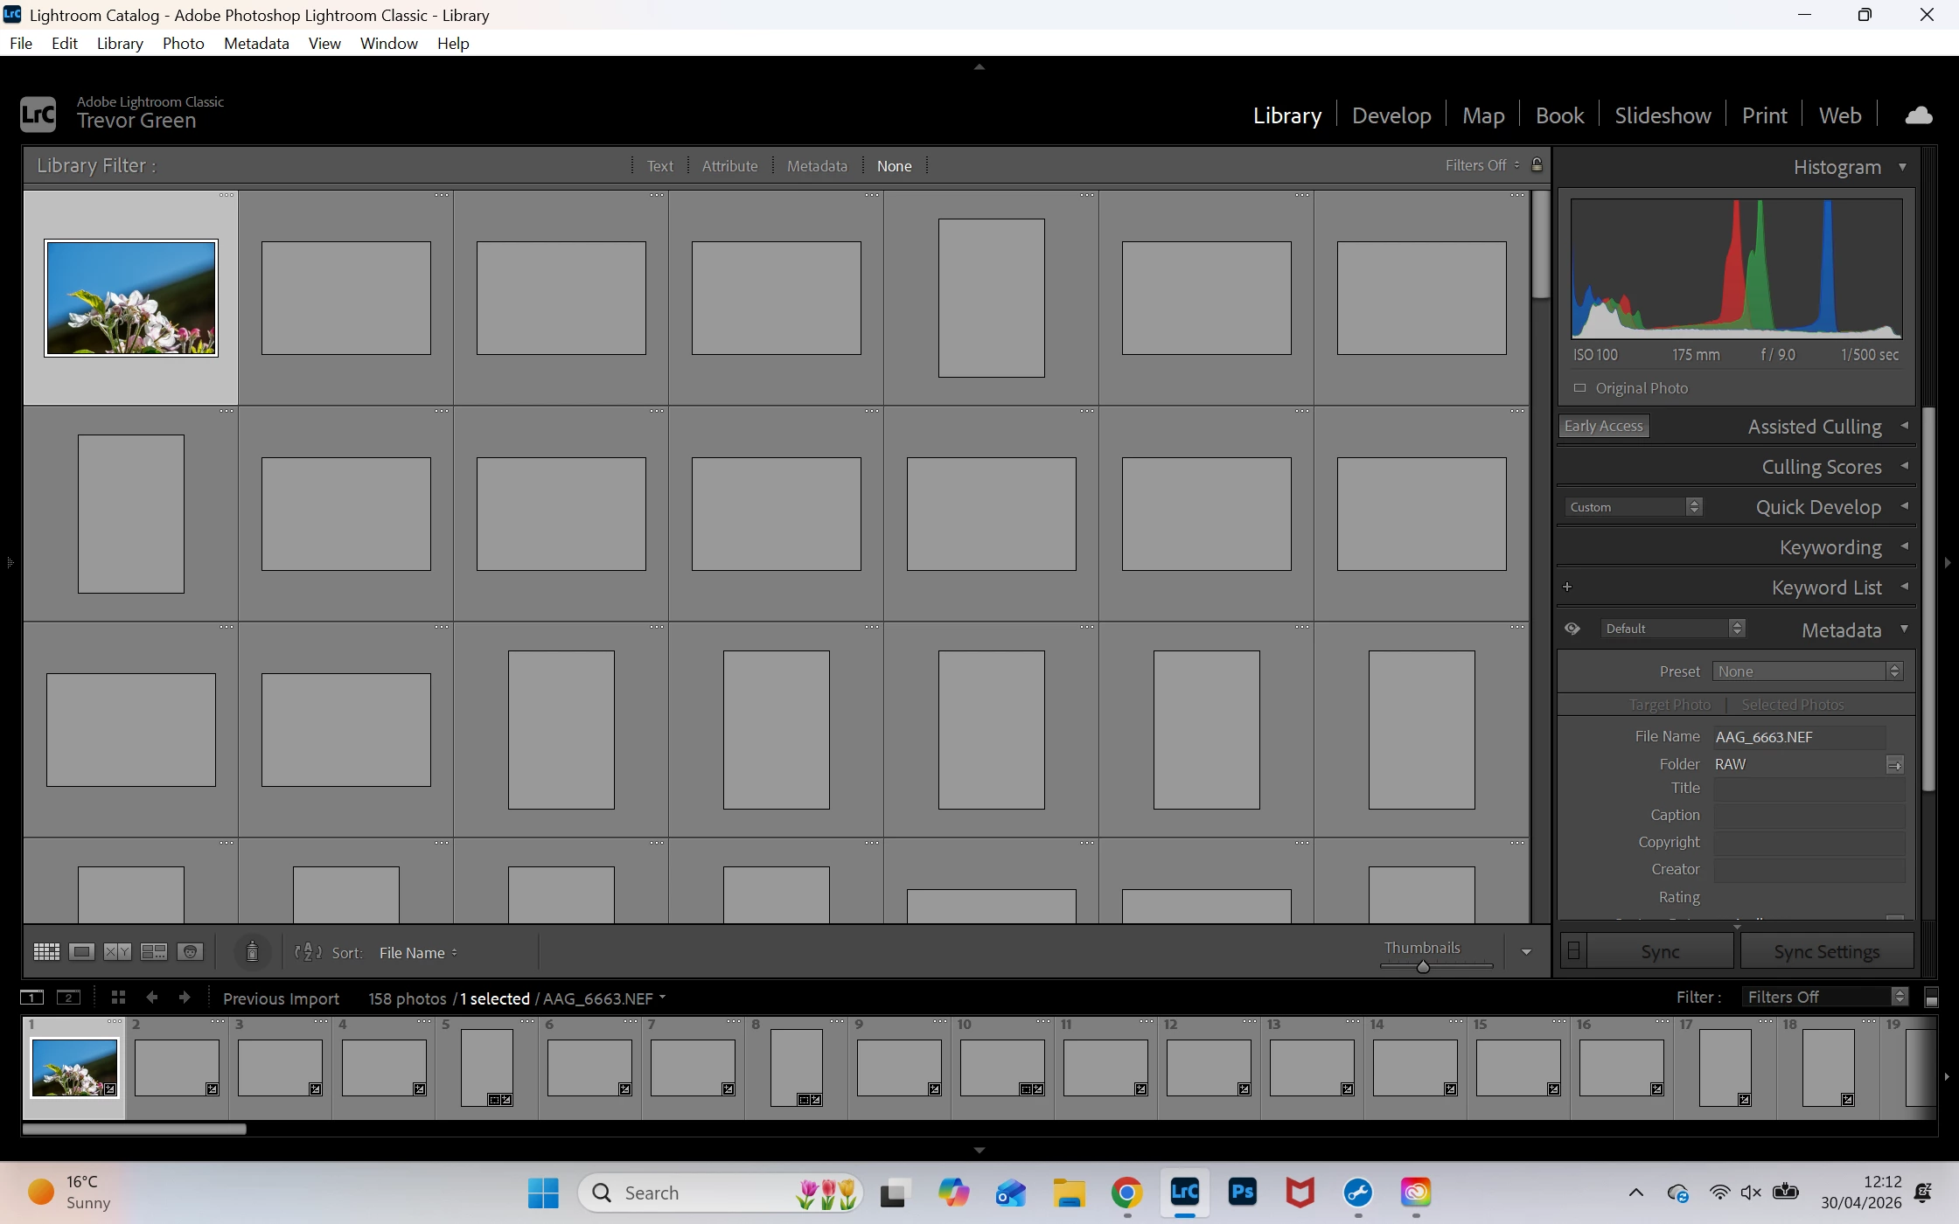Switch to the Develop module
1959x1224 pixels.
(1391, 115)
